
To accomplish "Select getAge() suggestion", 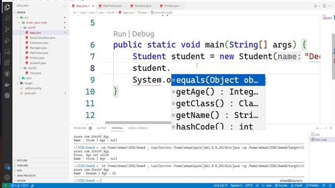I will point(218,92).
